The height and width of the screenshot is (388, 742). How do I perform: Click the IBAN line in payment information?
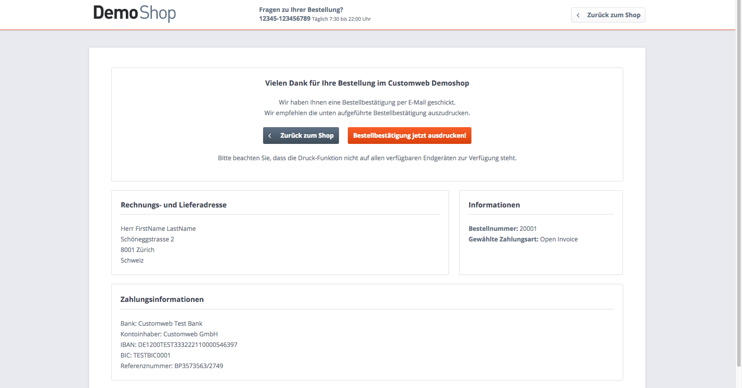point(179,345)
